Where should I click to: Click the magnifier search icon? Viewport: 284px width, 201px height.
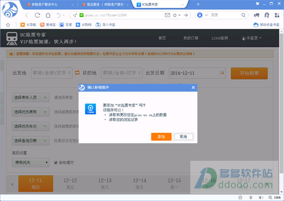(243, 15)
